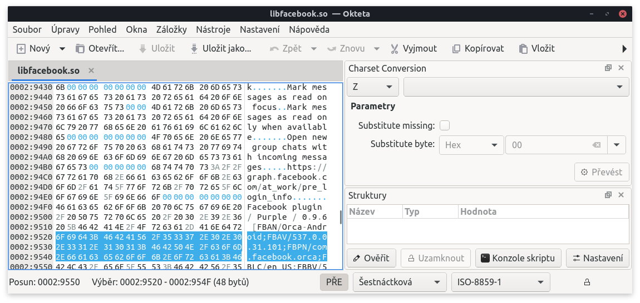This screenshot has height=303, width=640.
Task: Click Uložit jako save-as button
Action: tap(220, 49)
